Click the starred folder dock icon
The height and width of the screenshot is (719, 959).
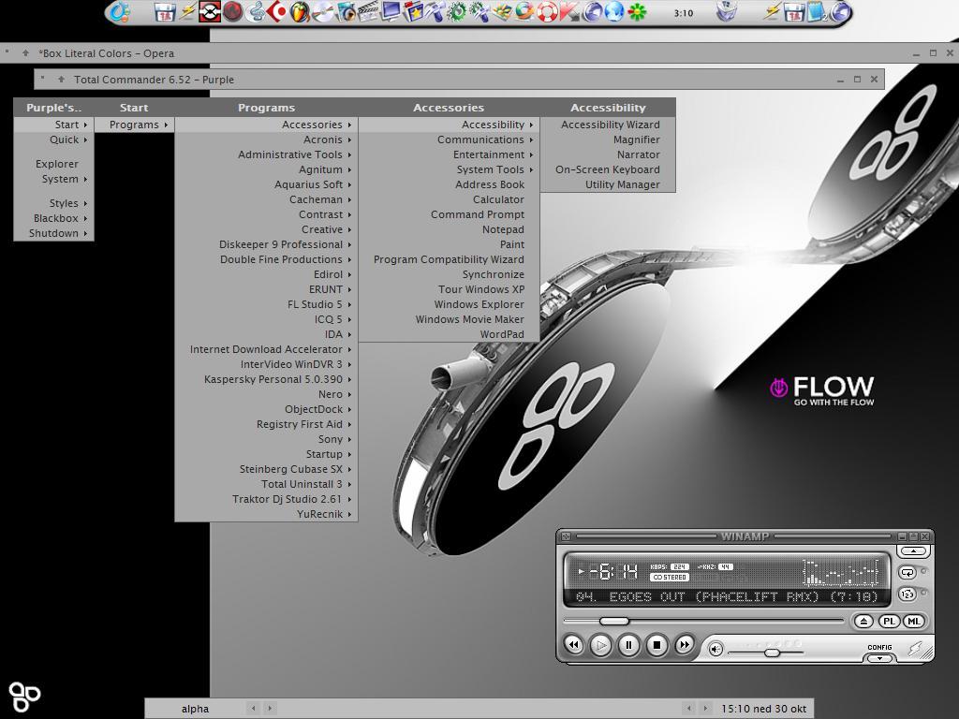tap(413, 12)
